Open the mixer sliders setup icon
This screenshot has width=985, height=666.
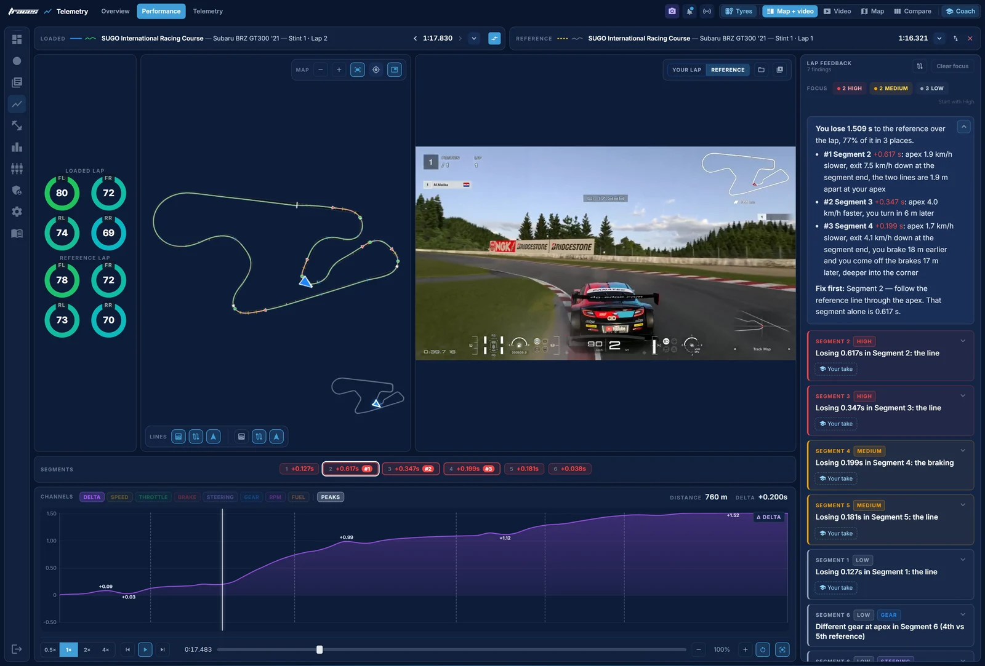(17, 168)
